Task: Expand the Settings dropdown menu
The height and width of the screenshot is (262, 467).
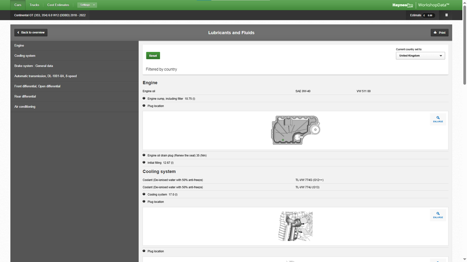Action: pos(87,5)
